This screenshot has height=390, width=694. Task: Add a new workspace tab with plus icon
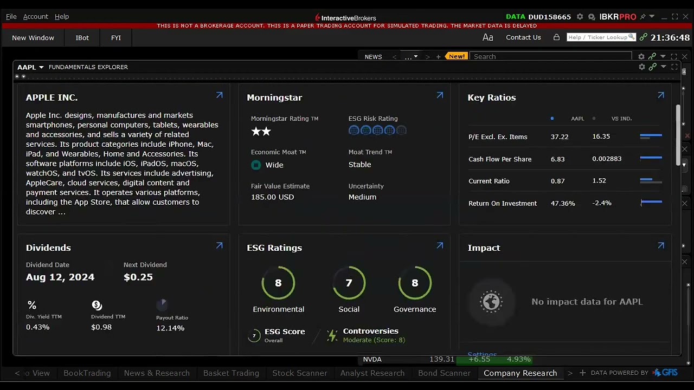[582, 373]
